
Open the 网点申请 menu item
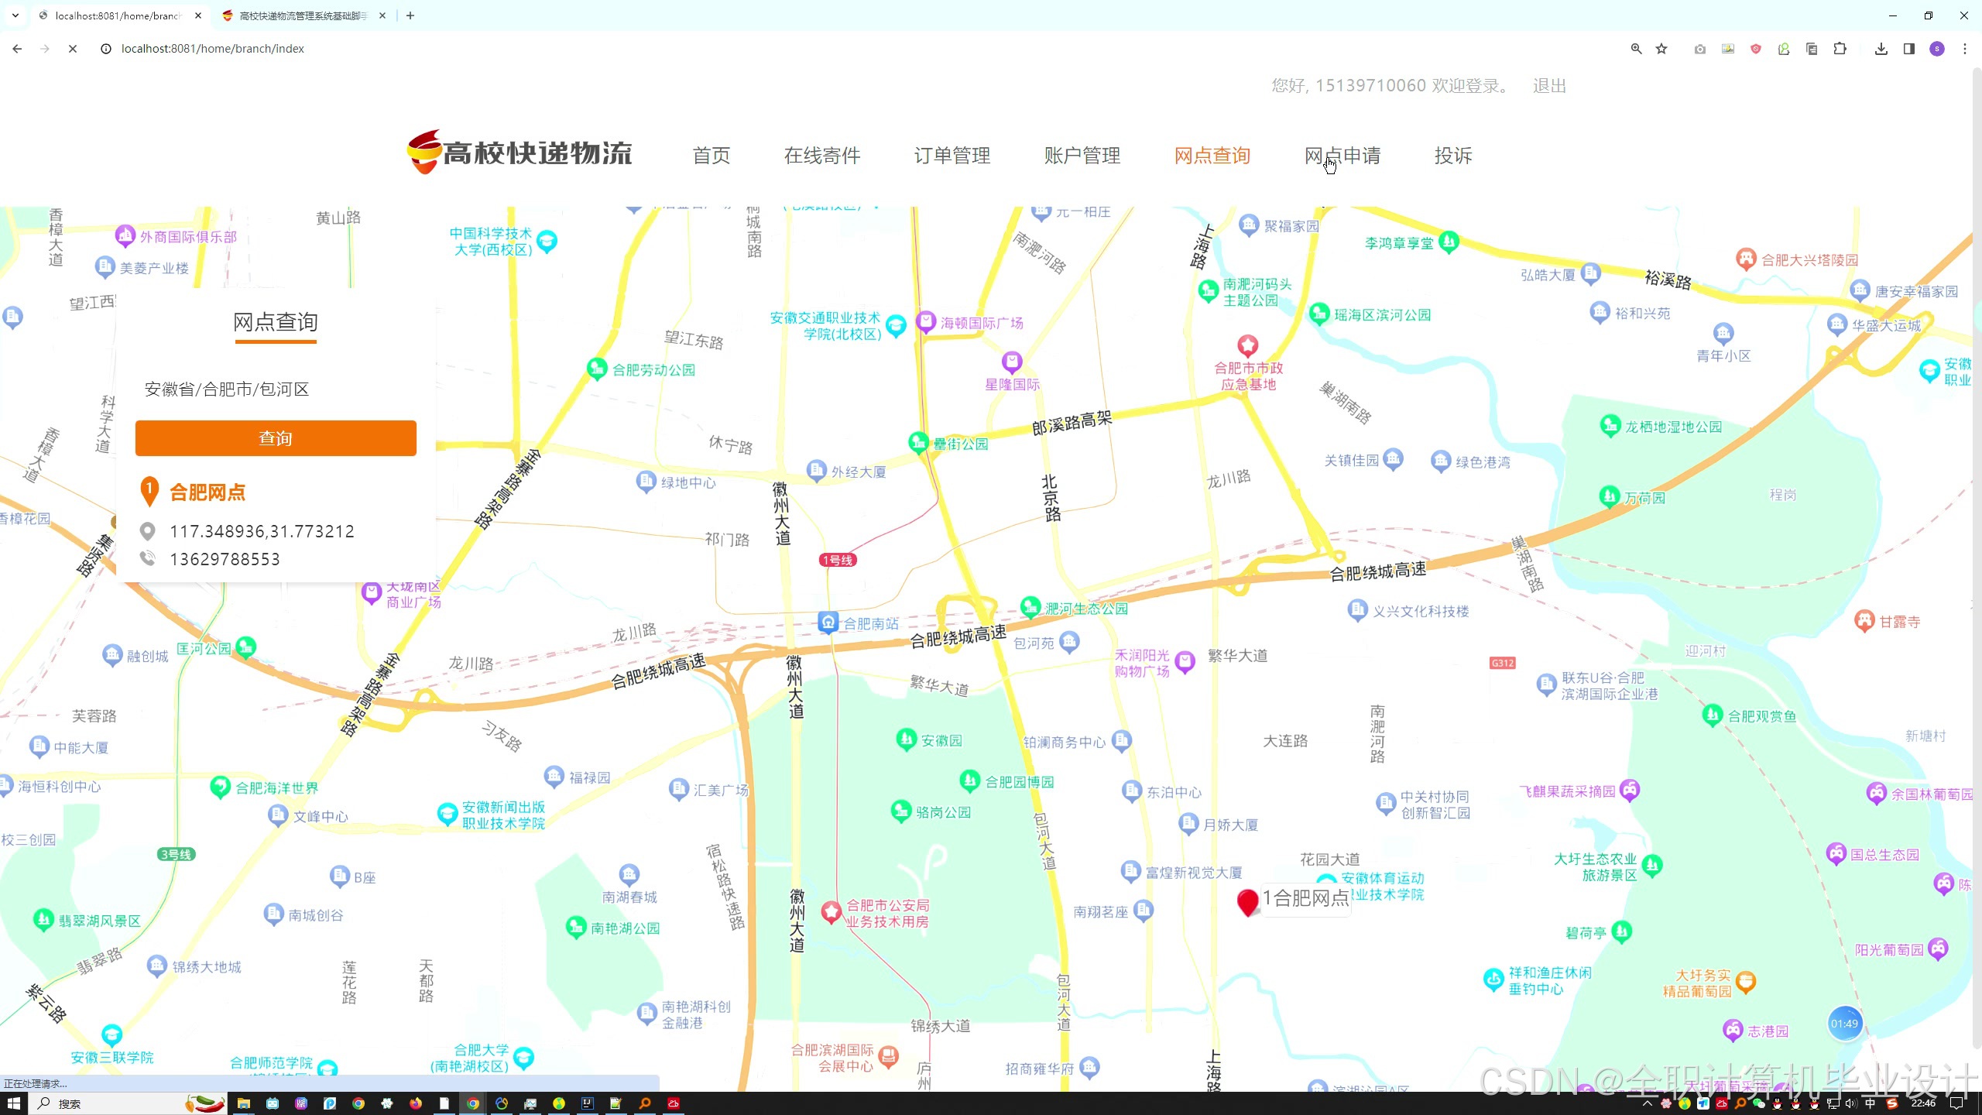[1342, 156]
